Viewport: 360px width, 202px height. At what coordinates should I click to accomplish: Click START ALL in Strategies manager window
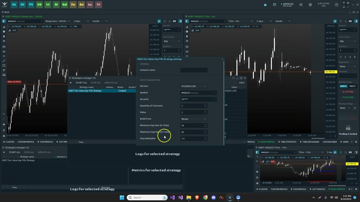(x=81, y=83)
